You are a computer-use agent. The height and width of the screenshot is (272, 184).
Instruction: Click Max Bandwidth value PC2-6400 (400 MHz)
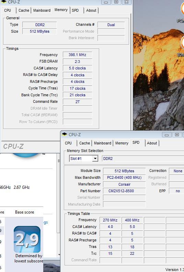124,178
